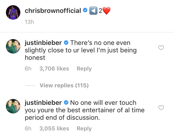Image resolution: width=174 pixels, height=137 pixels.
Task: Expand View replies (115)
Action: [x=64, y=85]
